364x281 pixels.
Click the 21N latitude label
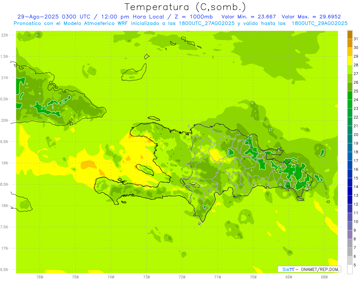[5, 78]
